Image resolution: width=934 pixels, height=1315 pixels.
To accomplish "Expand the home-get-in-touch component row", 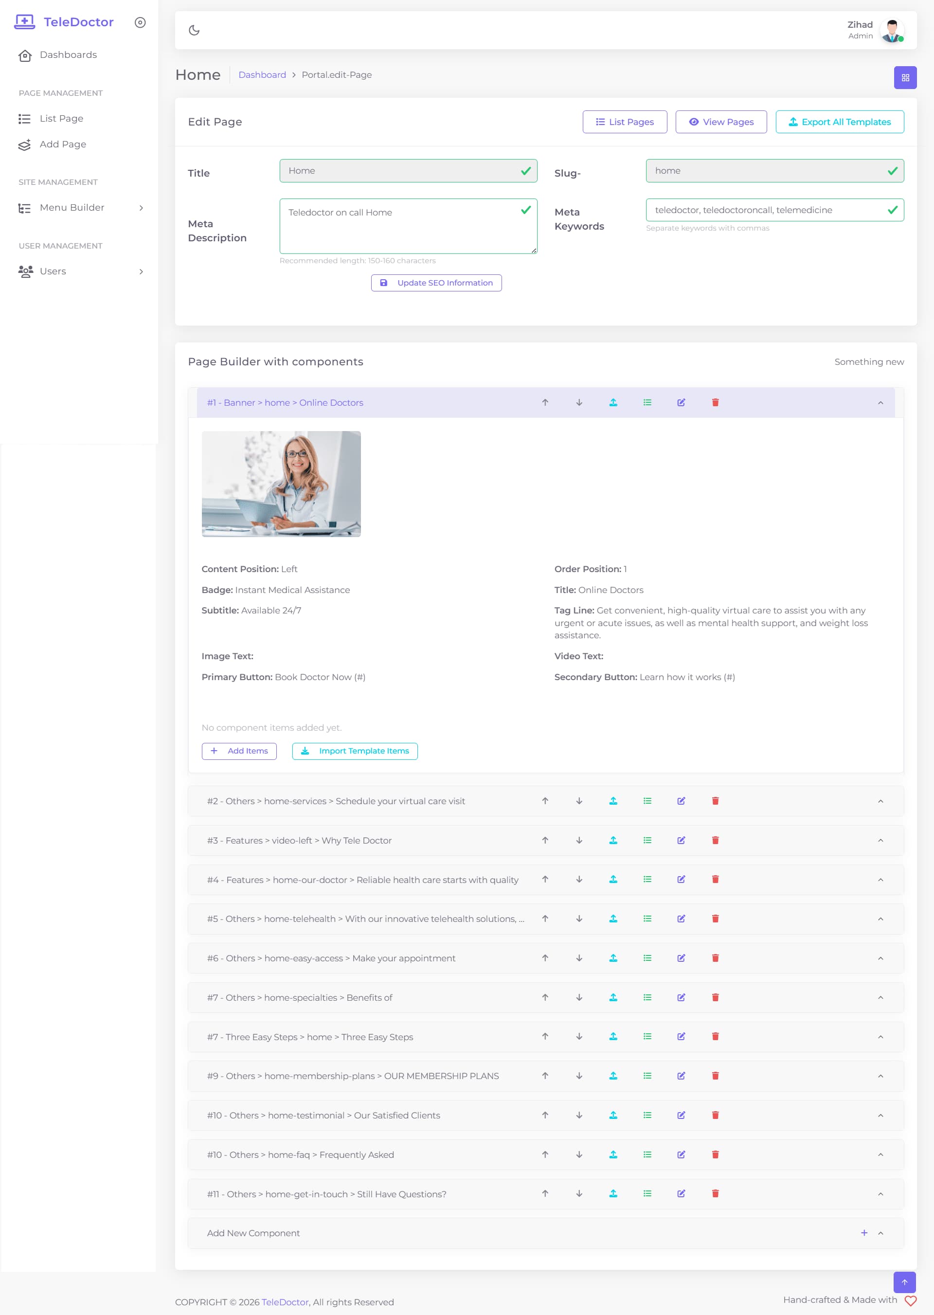I will pos(880,1194).
